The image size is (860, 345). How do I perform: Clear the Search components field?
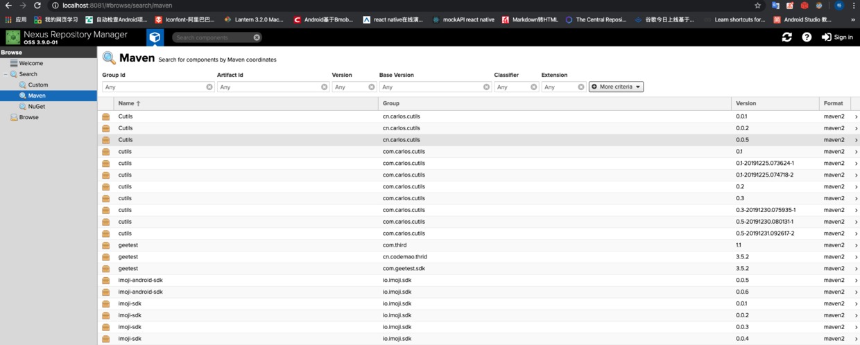tap(257, 37)
